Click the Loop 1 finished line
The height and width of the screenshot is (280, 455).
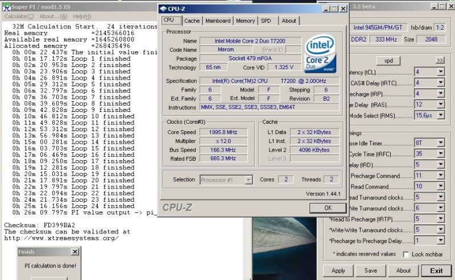(x=72, y=58)
